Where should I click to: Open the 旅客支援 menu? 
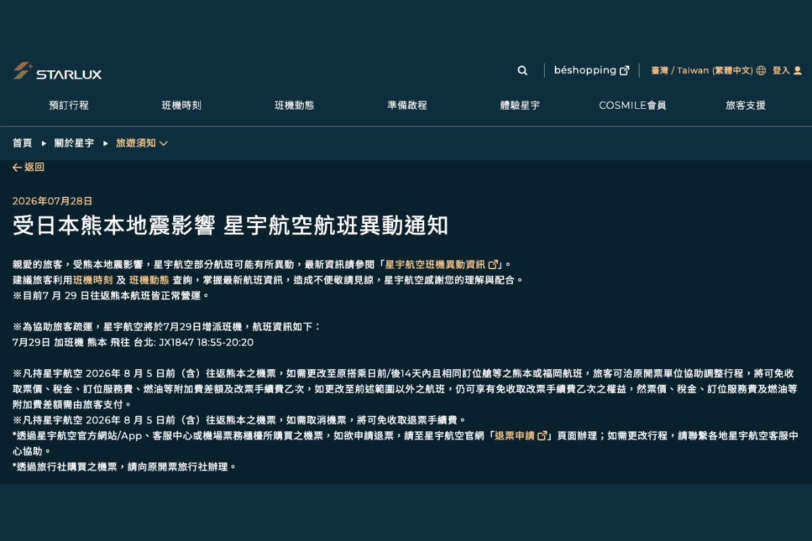point(746,105)
